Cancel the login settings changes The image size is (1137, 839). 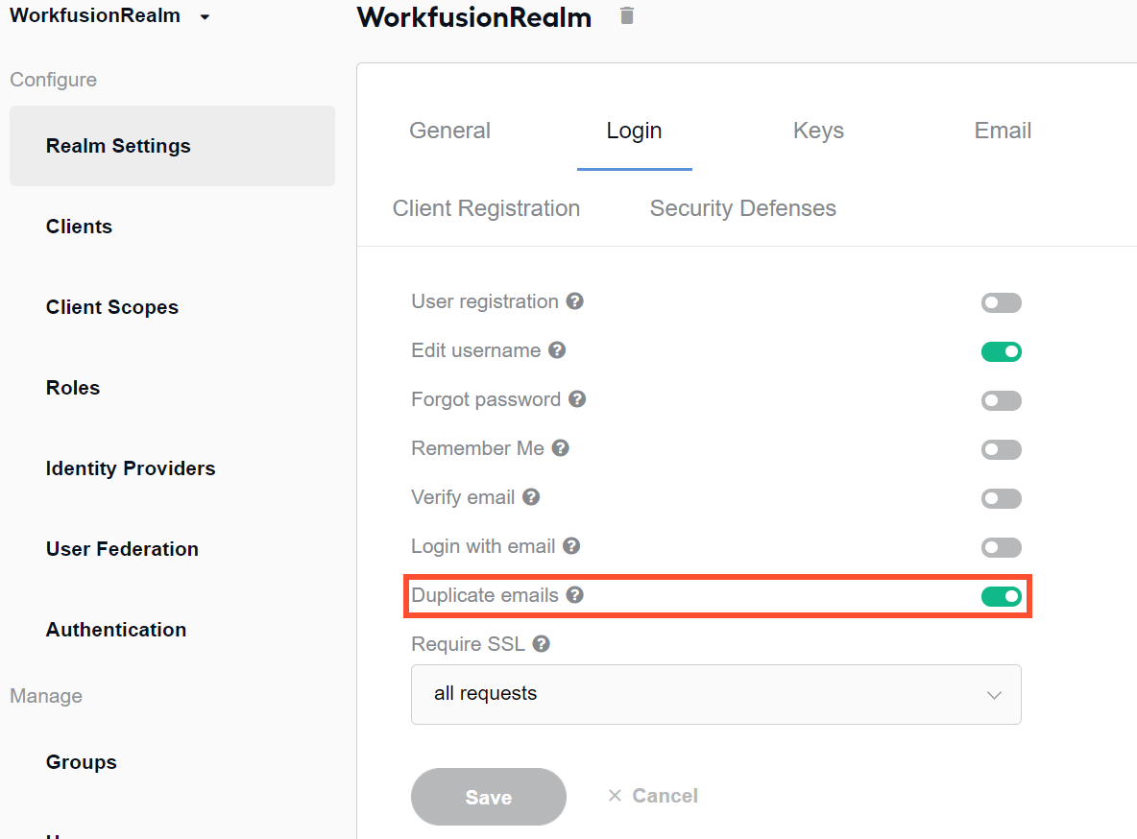653,796
